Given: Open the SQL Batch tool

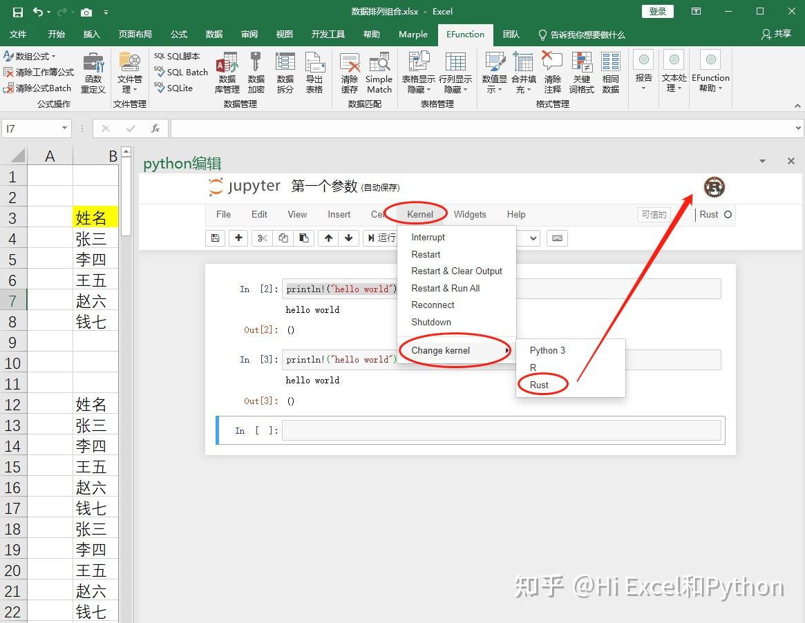Looking at the screenshot, I should (x=181, y=72).
